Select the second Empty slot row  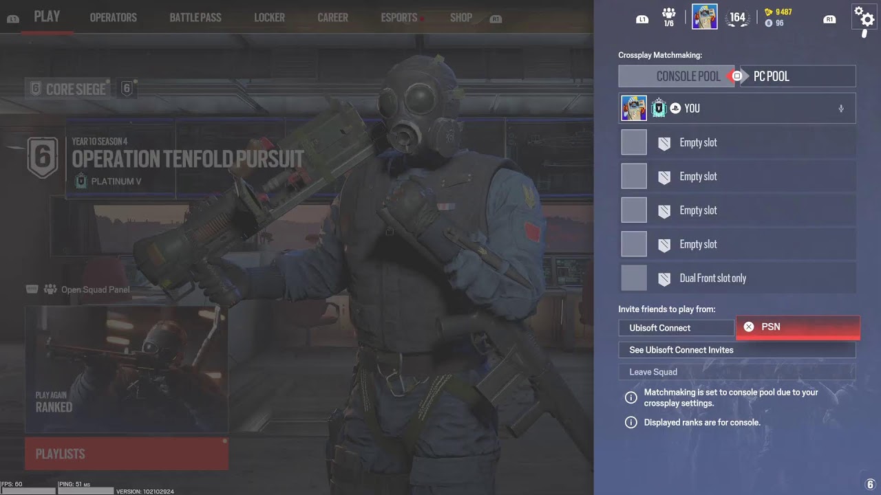(x=737, y=176)
